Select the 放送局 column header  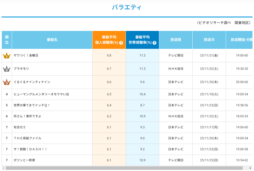[176, 40]
